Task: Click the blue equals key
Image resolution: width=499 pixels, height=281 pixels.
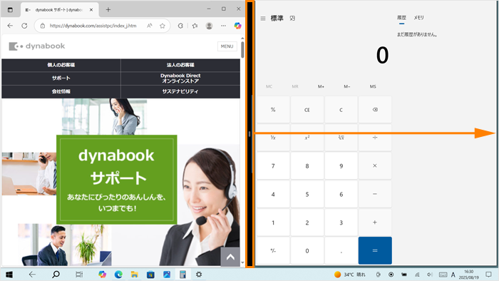Action: (375, 250)
